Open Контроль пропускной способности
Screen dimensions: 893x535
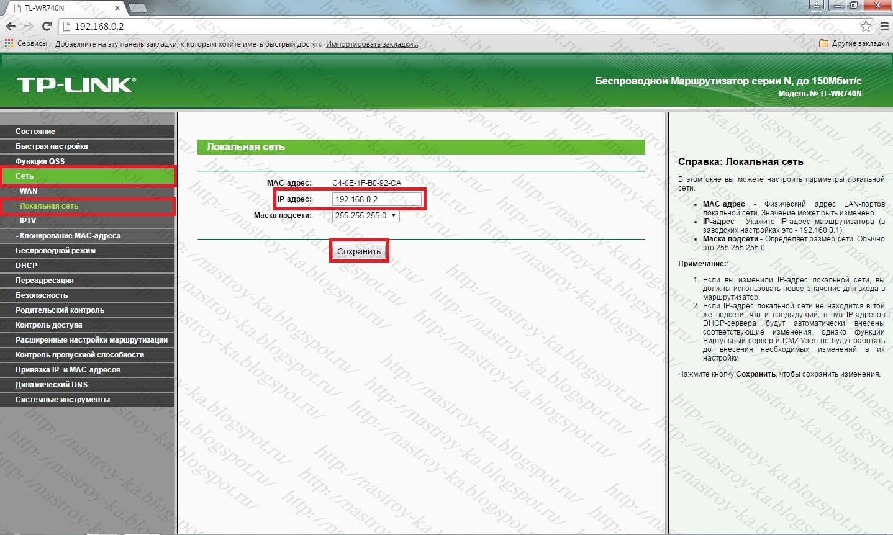87,355
